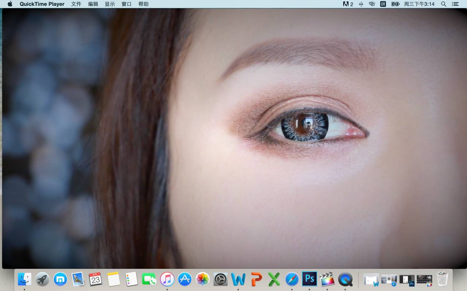Open System Preferences gear icon
467x291 pixels.
point(220,279)
